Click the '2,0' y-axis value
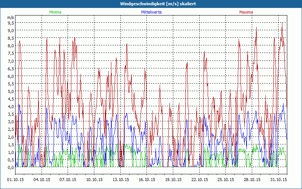 tap(11, 137)
